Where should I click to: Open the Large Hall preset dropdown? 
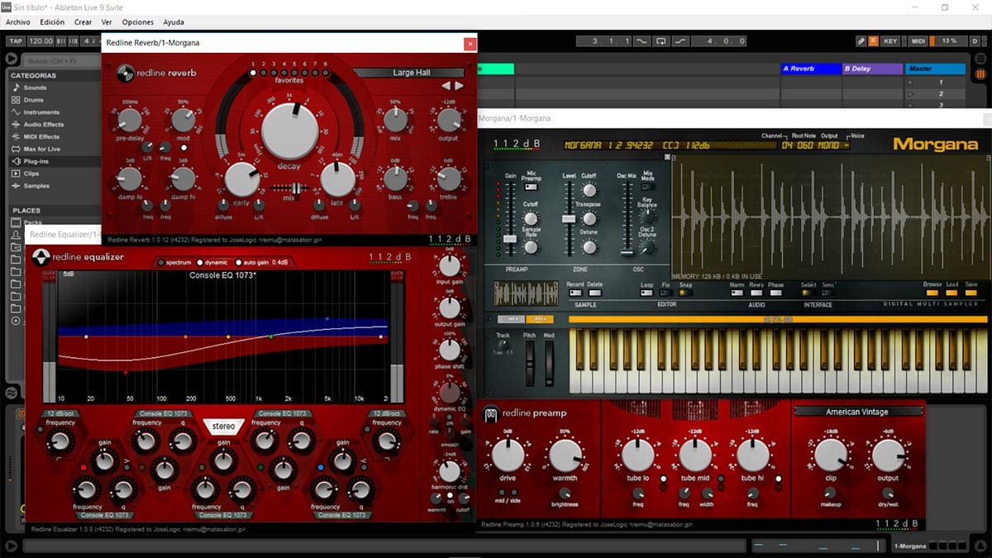coord(411,73)
